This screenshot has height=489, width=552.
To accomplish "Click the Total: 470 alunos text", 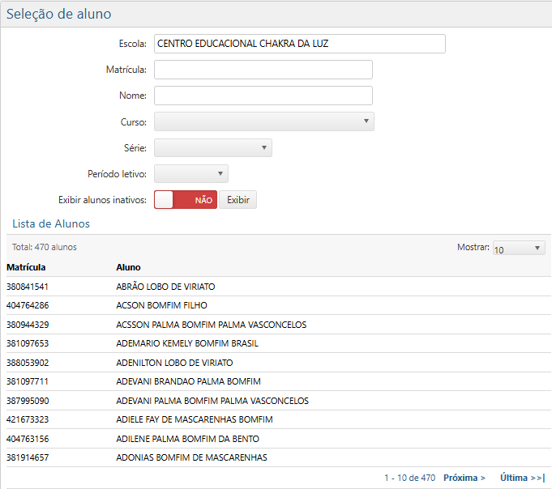I will click(x=45, y=247).
